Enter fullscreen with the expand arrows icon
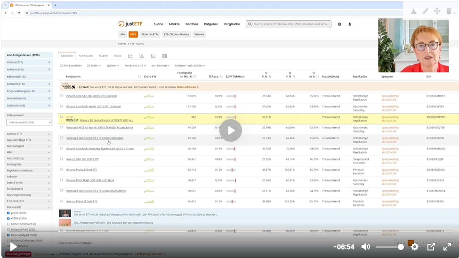 pos(447,247)
